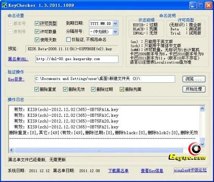Viewport: 214px width, 182px height.
Task: Open the 查看Key信息 link
Action: (152, 171)
